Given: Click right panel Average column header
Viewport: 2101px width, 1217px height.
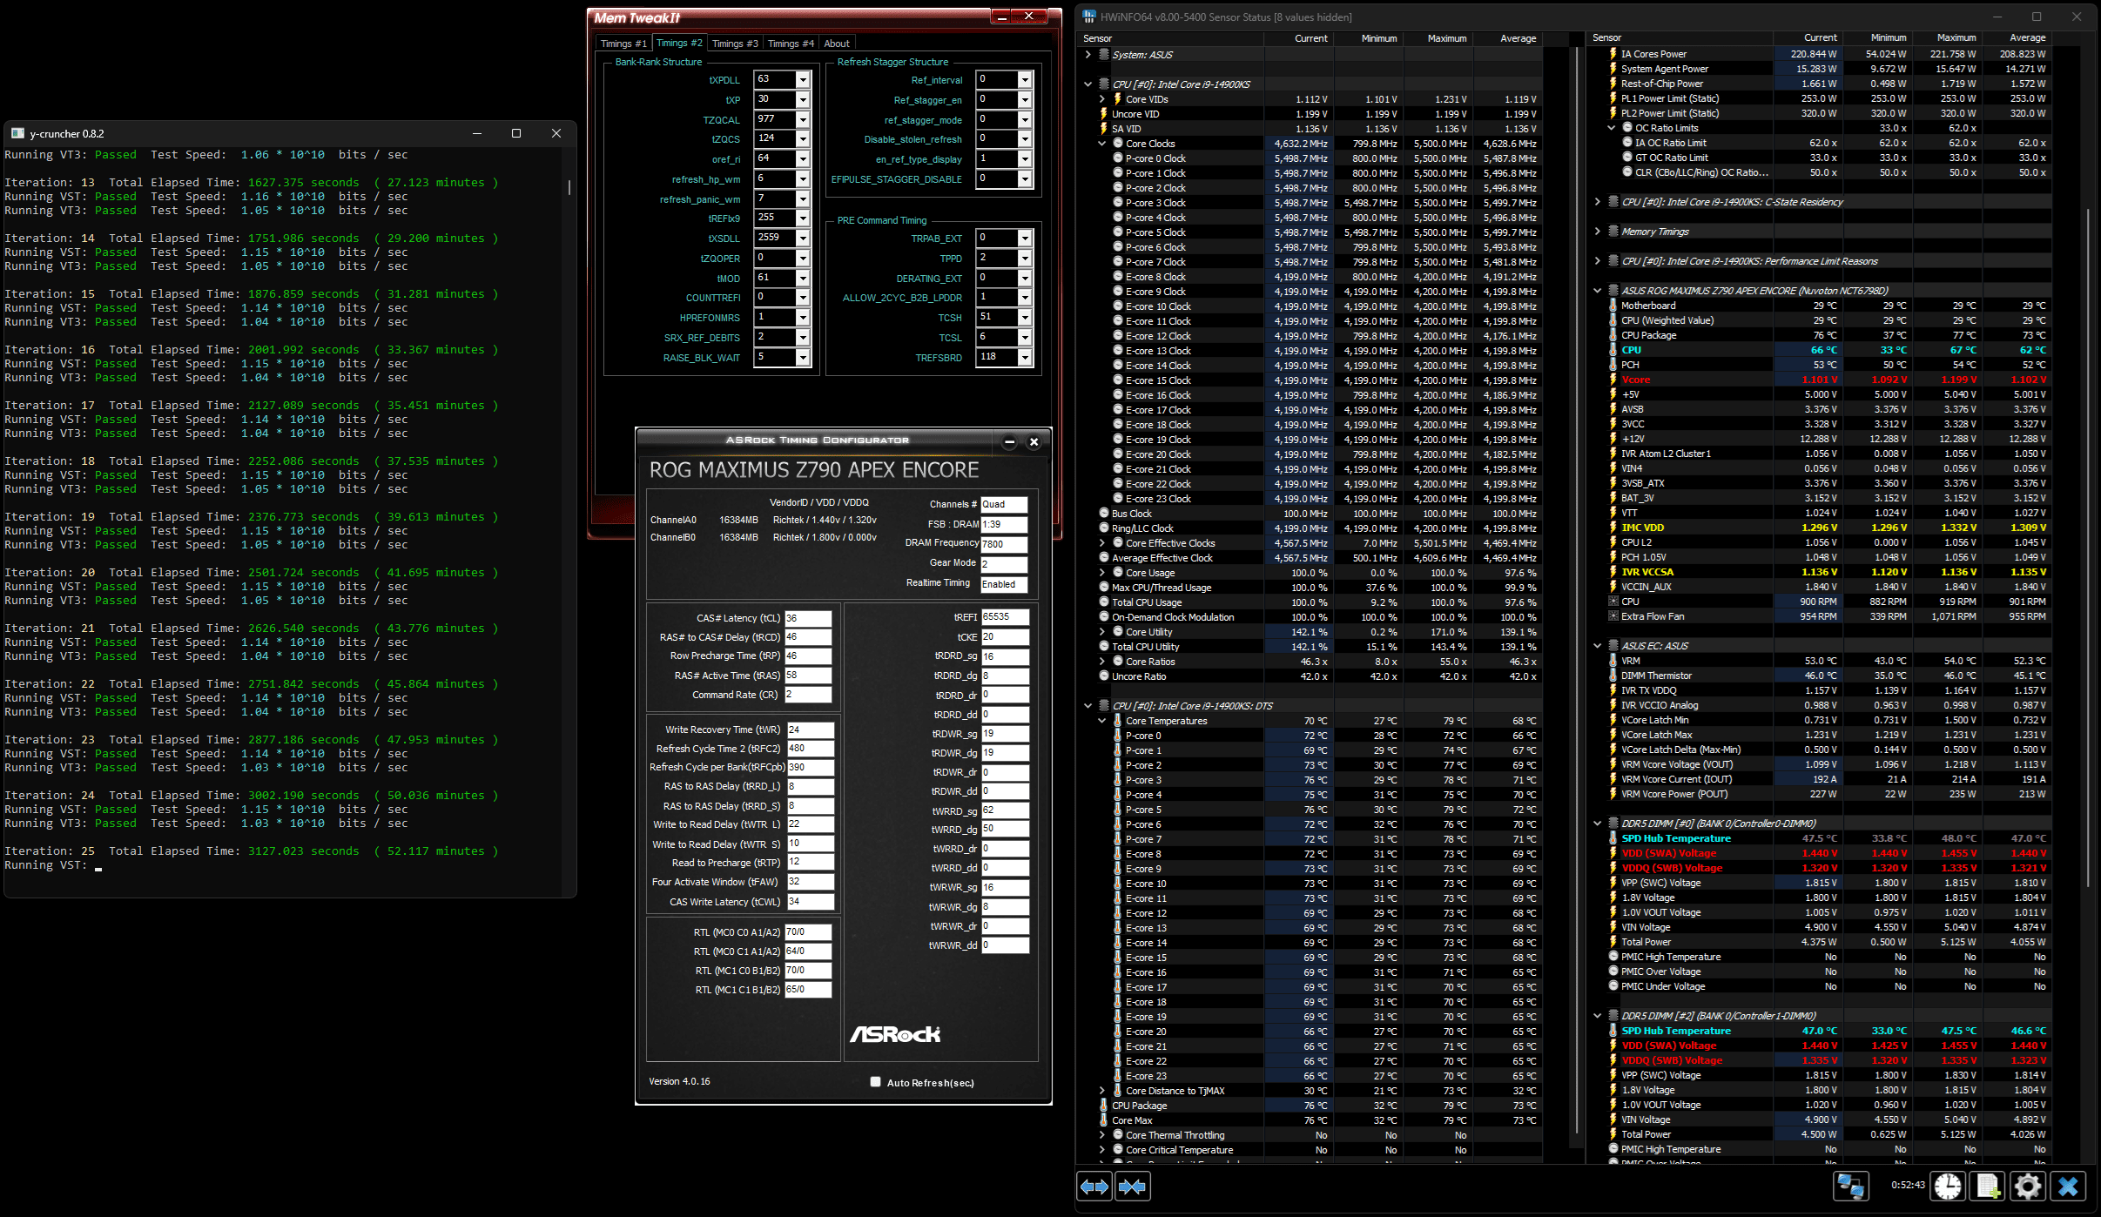Looking at the screenshot, I should (2016, 37).
